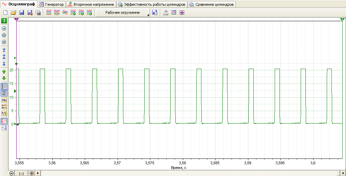Move trace down with green down arrow
Image resolution: width=346 pixels, height=176 pixels.
(4, 78)
